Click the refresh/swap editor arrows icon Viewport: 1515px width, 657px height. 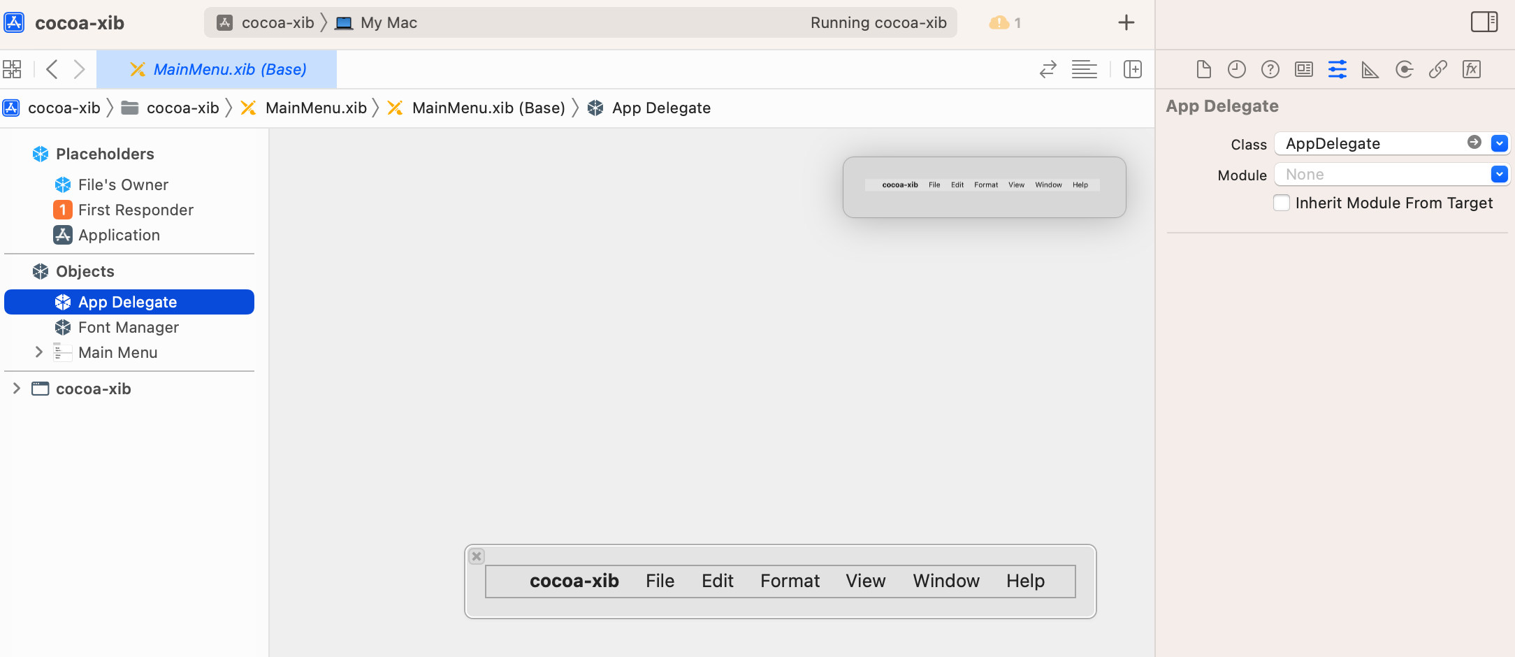click(x=1048, y=69)
